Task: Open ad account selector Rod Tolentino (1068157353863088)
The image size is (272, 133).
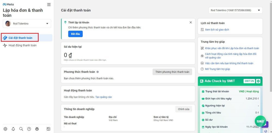Action: [x=236, y=10]
